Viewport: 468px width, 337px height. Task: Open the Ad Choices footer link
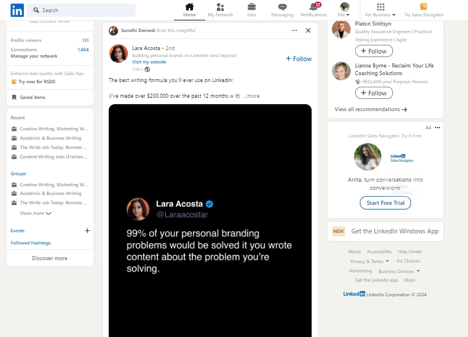click(408, 261)
